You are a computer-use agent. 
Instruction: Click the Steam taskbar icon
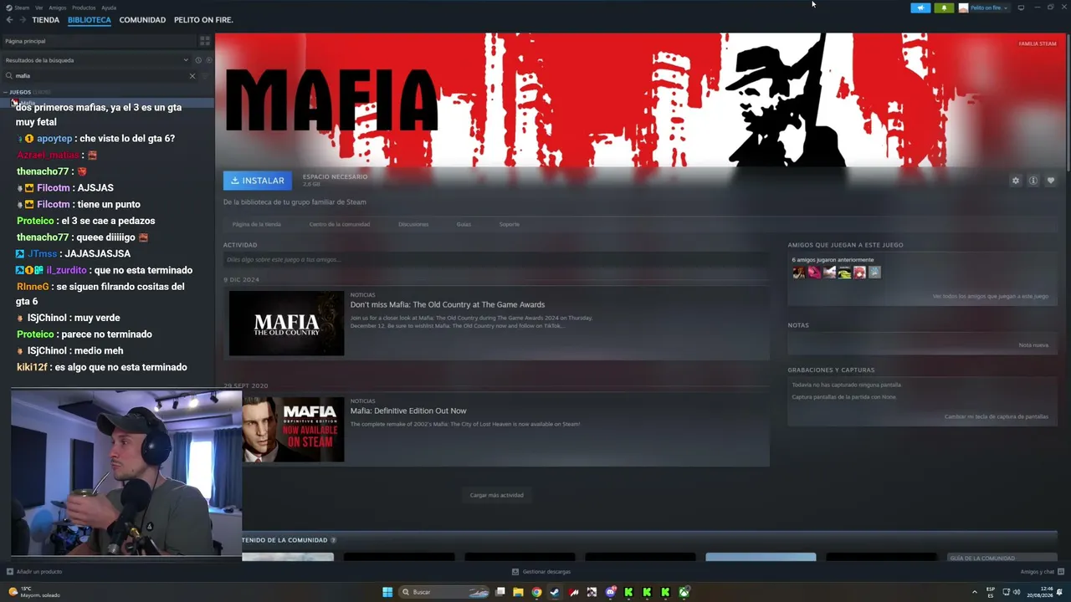pyautogui.click(x=555, y=592)
